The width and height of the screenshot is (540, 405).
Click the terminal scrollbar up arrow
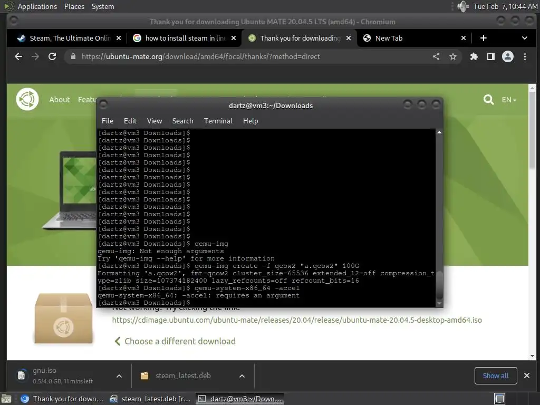pos(439,132)
